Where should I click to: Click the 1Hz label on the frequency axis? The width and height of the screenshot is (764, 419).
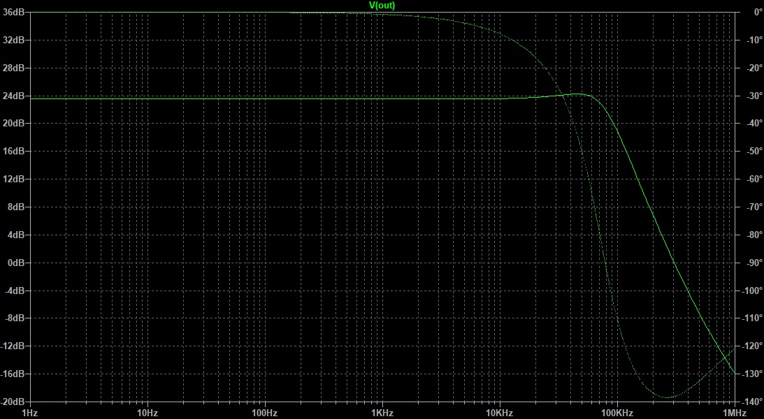pos(29,411)
